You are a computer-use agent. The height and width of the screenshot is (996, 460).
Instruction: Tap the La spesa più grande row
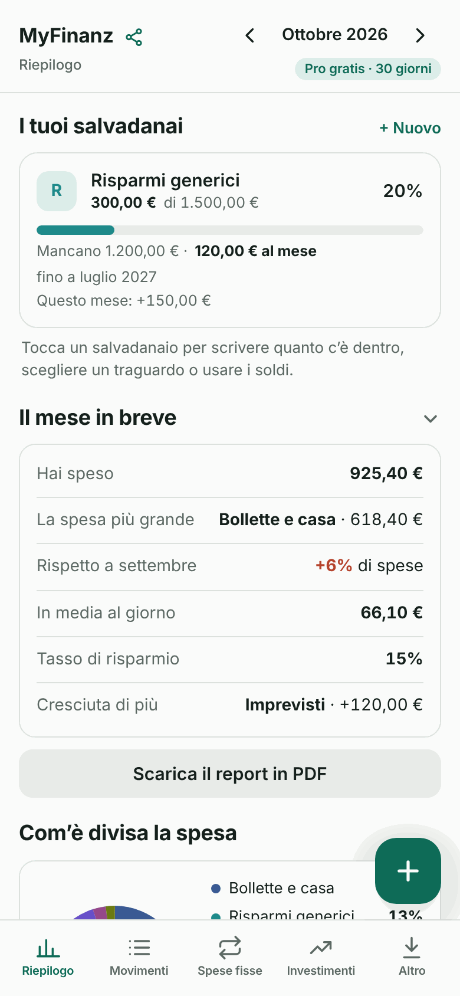coord(230,520)
